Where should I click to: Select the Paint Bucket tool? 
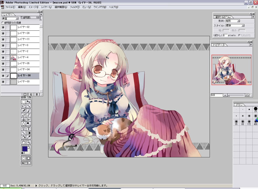pyautogui.click(x=24, y=137)
